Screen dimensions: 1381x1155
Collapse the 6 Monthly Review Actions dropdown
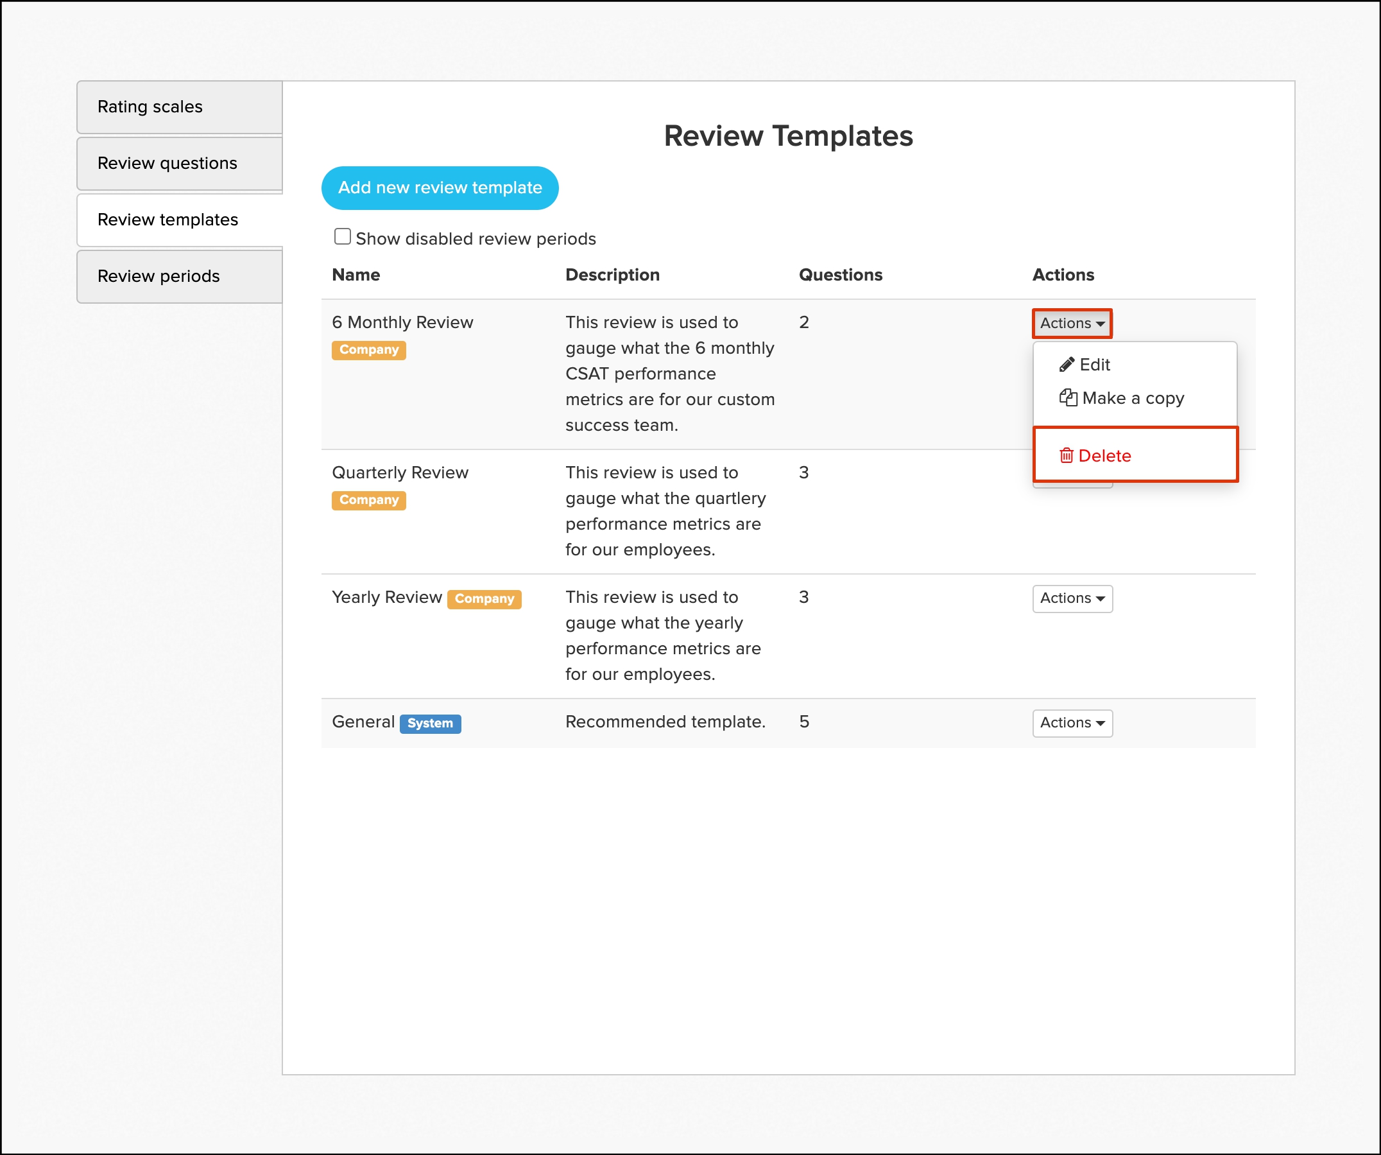point(1072,323)
